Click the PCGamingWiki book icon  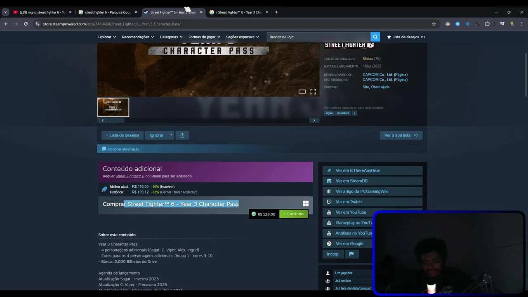[329, 191]
